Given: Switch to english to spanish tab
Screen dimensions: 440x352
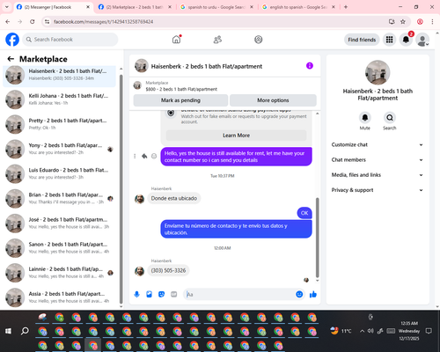Looking at the screenshot, I should pyautogui.click(x=298, y=7).
